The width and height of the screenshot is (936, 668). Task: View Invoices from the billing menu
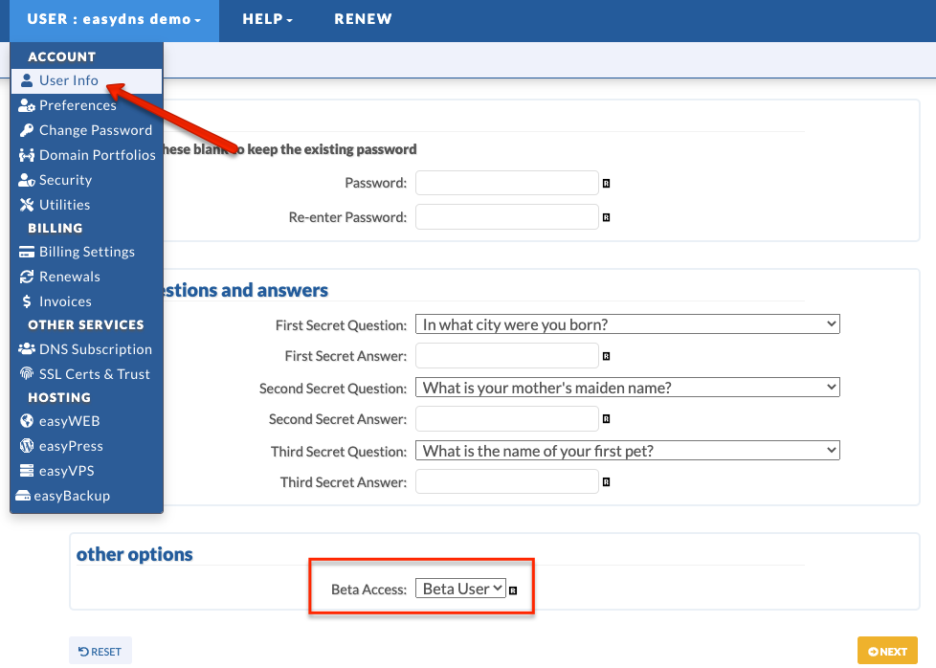86,301
